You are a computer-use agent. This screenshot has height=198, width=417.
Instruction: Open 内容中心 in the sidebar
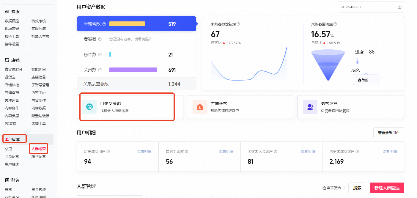pyautogui.click(x=39, y=93)
